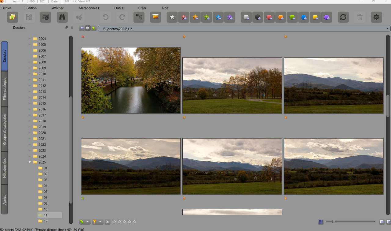Screen dimensions: 391x231
Task: Filter by fifth star in rating filter
Action: click(x=135, y=222)
